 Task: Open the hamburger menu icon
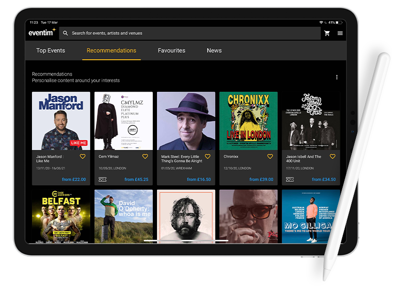tap(340, 33)
